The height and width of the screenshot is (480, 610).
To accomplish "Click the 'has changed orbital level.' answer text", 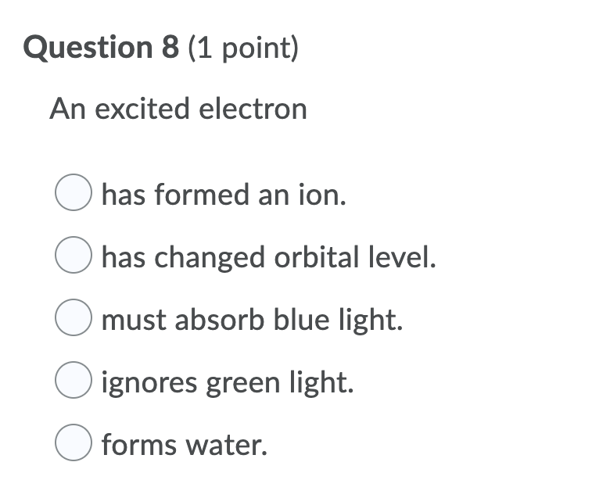I will click(x=268, y=257).
